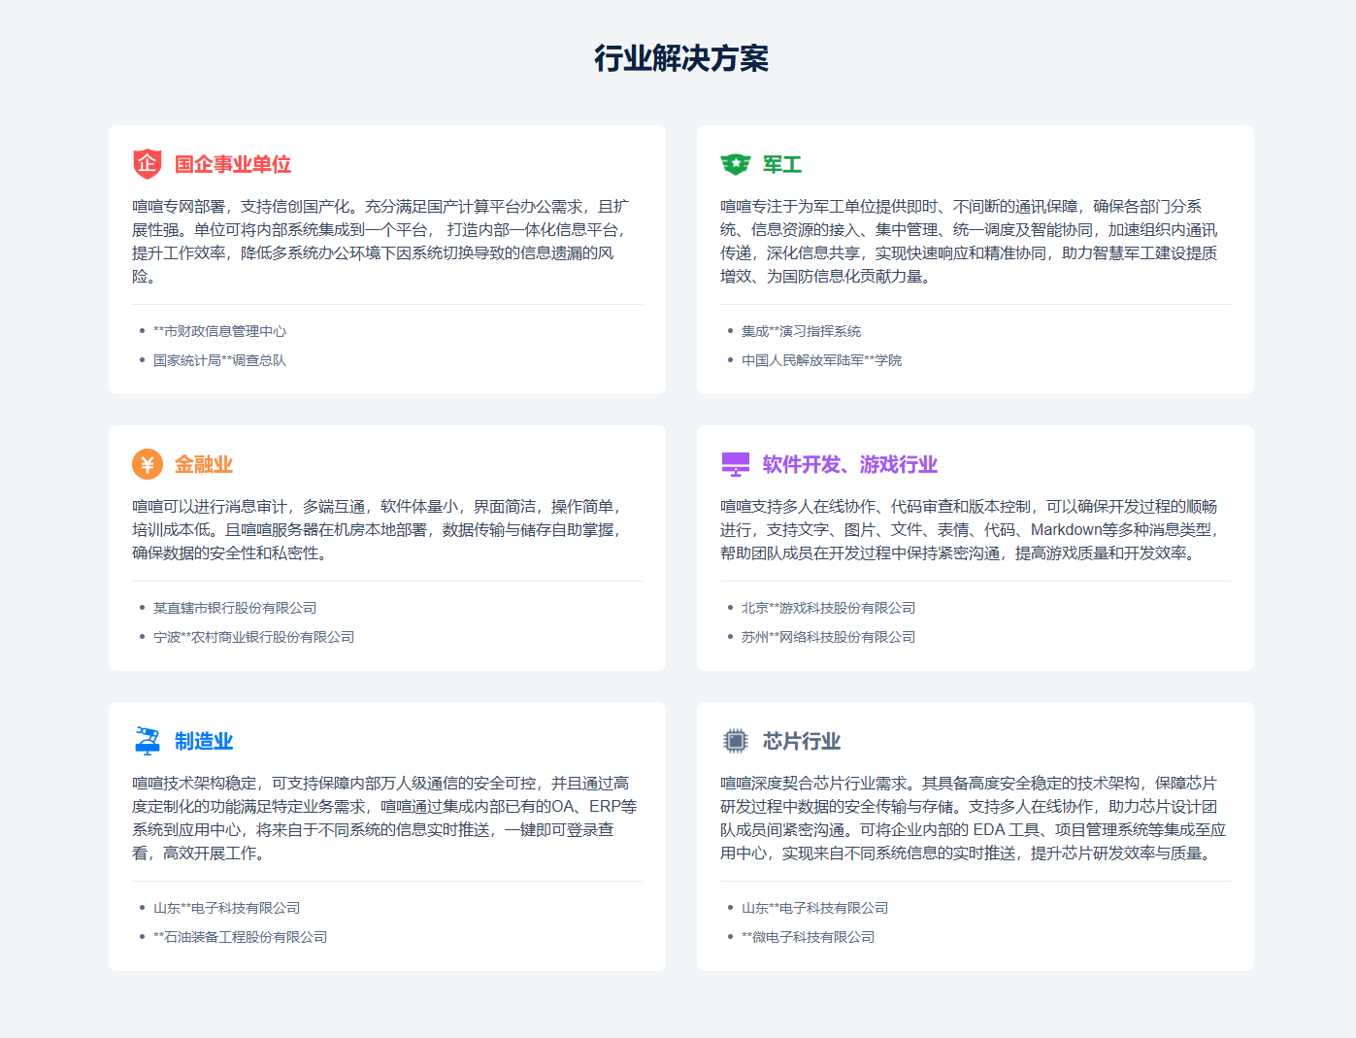Click the gray chip icon

coord(735,741)
